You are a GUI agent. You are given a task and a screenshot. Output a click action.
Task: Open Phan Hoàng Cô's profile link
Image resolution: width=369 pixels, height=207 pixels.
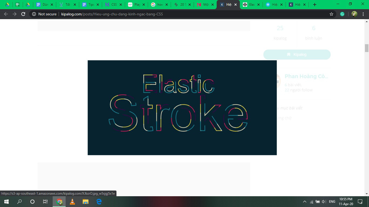click(x=307, y=76)
